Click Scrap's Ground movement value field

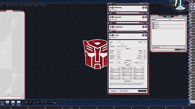tap(119, 63)
